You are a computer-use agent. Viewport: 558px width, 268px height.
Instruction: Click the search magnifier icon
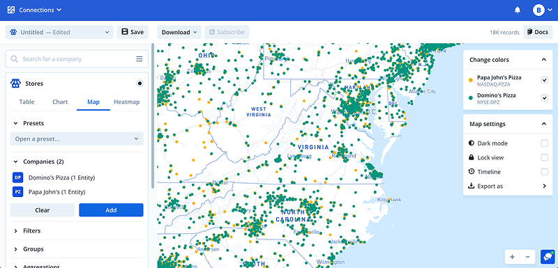coord(14,59)
